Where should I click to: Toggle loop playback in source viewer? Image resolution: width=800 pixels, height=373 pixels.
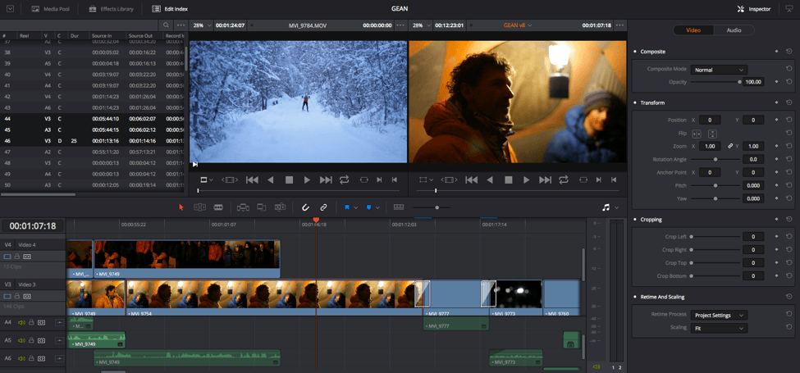coord(345,180)
